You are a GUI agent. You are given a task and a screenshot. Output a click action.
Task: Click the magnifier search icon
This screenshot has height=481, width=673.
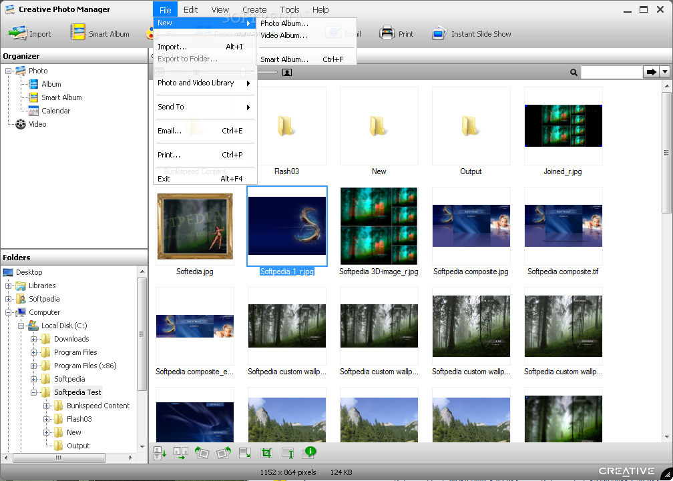(x=574, y=73)
